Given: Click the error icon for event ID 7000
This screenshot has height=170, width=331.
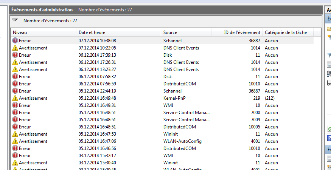Looking at the screenshot, I should tap(15, 113).
